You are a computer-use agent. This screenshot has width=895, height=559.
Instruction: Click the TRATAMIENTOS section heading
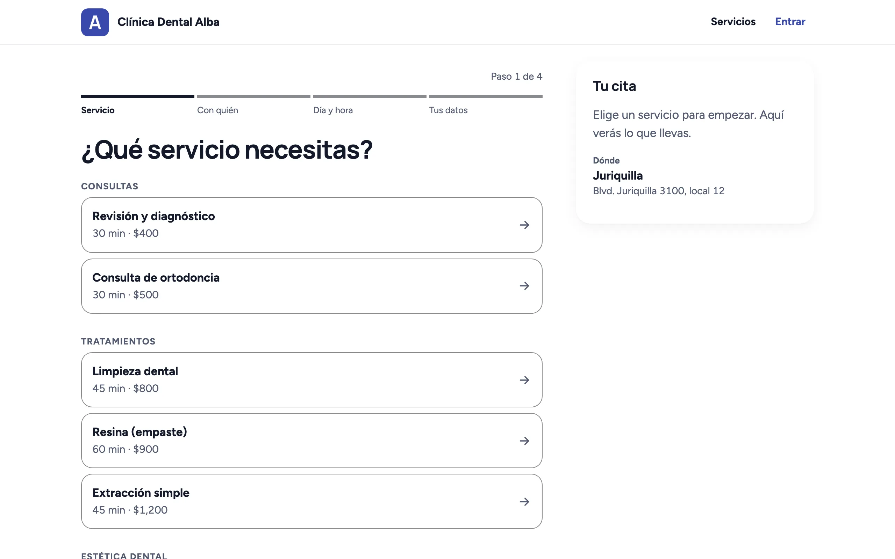click(118, 341)
